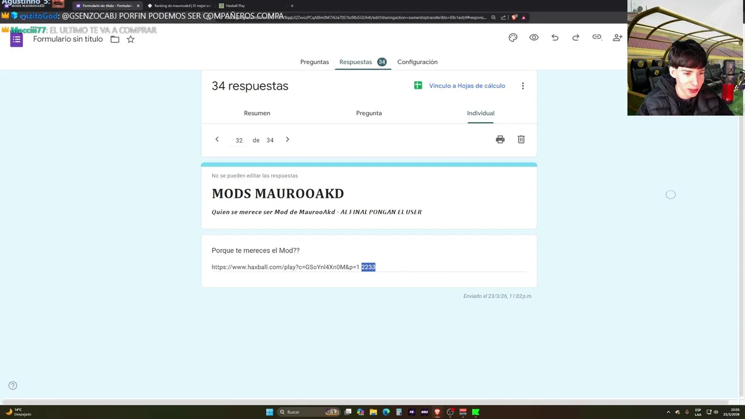Viewport: 745px width, 419px height.
Task: Select the Individual view
Action: (481, 113)
